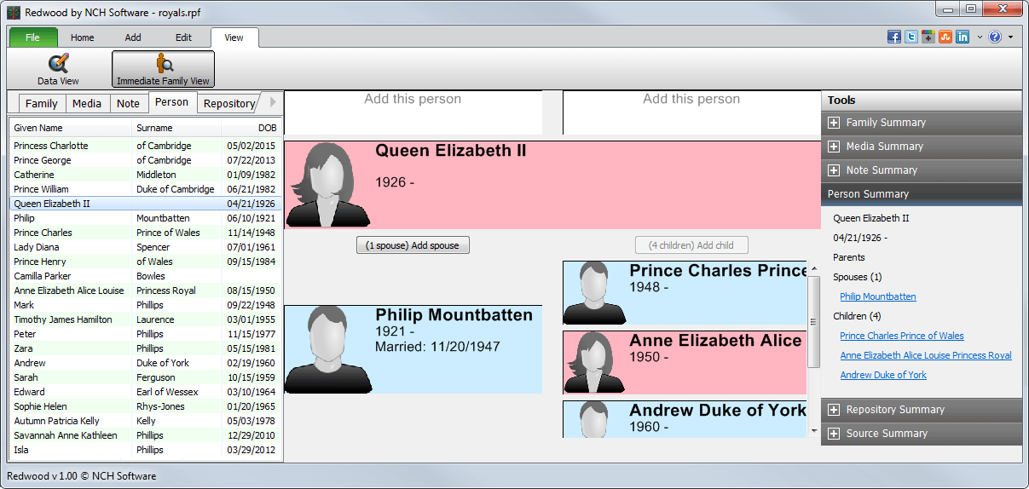1029x489 pixels.
Task: Select Prince Henry in the person list
Action: coord(38,262)
